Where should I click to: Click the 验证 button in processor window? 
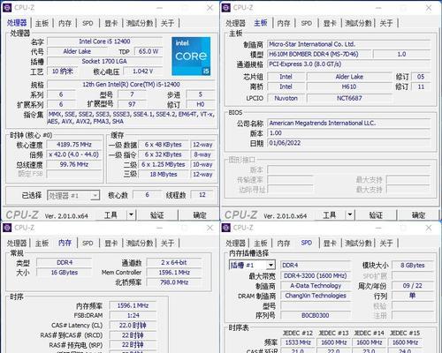point(157,215)
